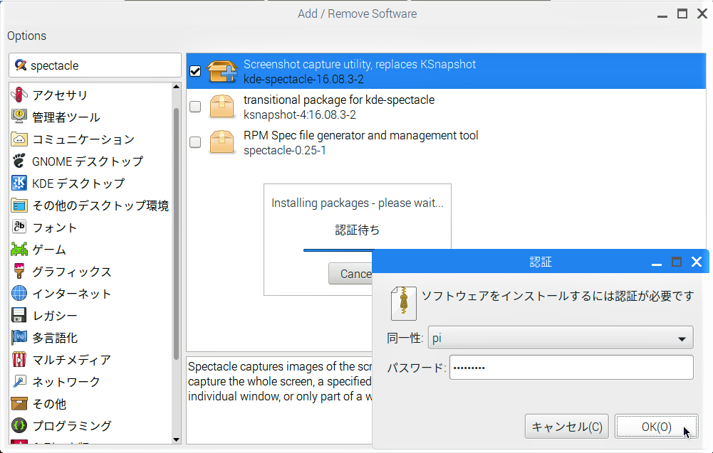The height and width of the screenshot is (453, 713).
Task: Maximize the Add / Remove Software window
Action: tap(682, 14)
